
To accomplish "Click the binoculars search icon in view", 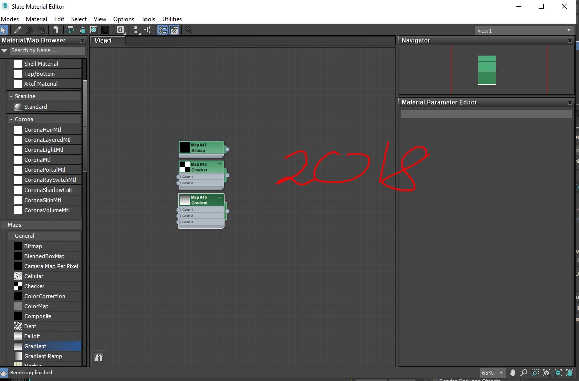I will [x=99, y=358].
